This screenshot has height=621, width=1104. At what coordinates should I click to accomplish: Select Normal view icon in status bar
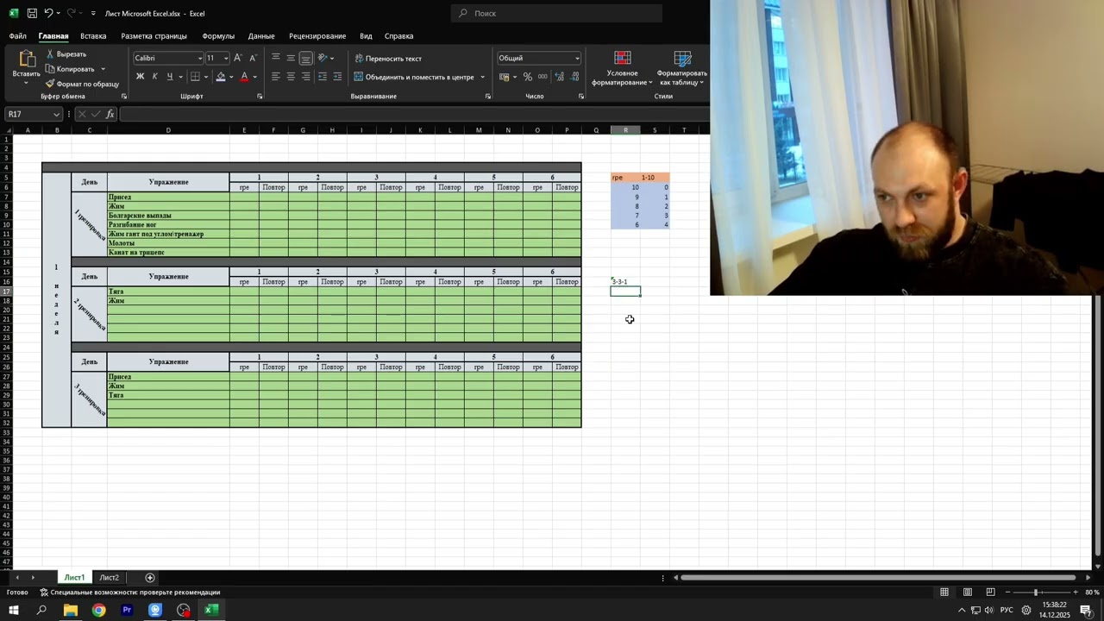[x=944, y=592]
